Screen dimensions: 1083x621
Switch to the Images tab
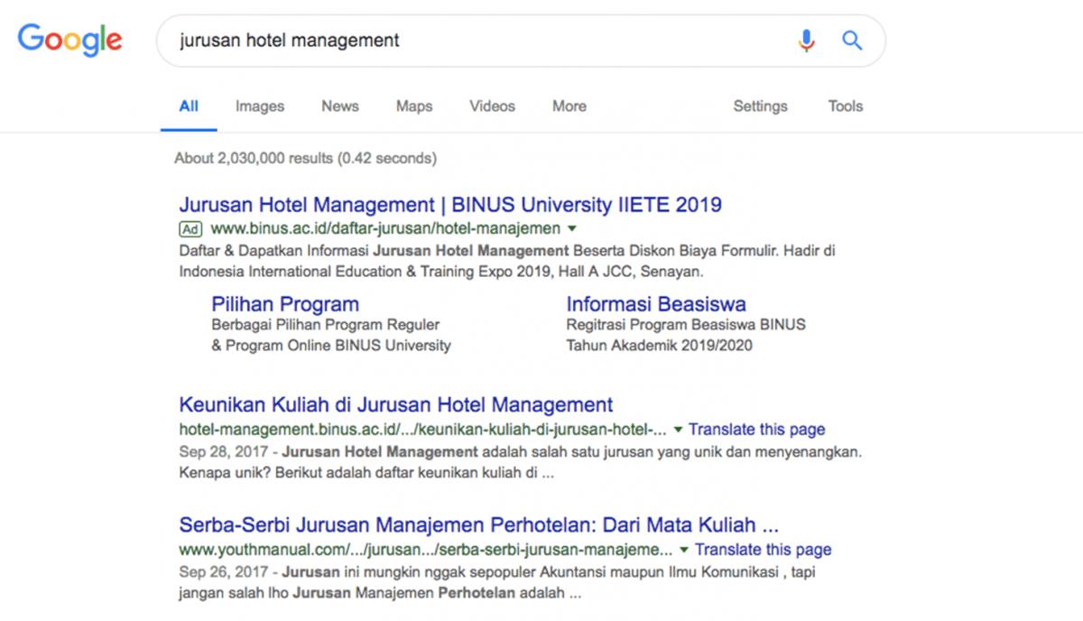[260, 107]
